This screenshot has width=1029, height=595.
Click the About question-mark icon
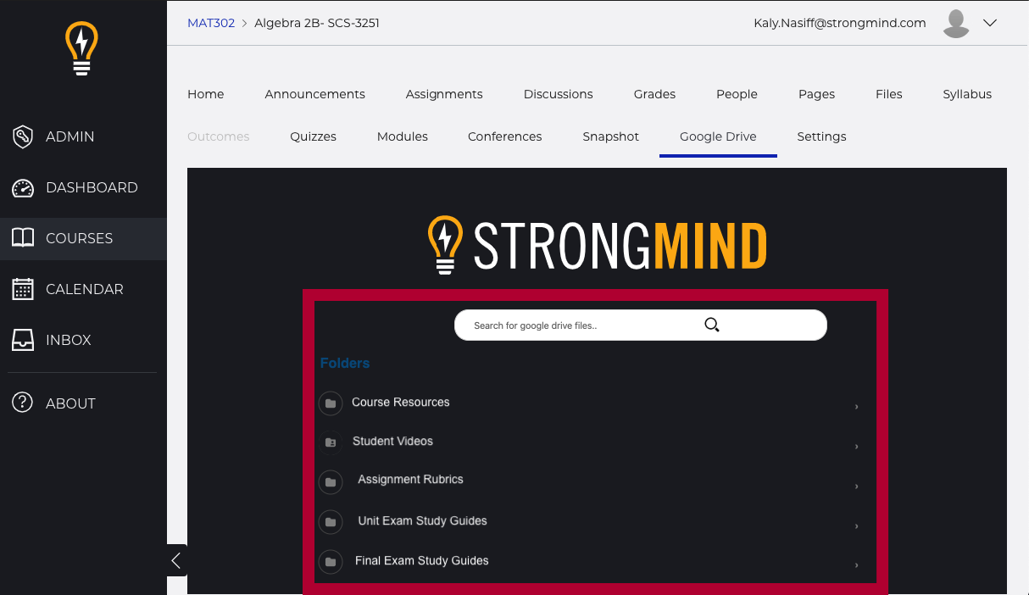click(23, 403)
